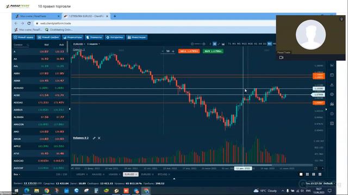
Task: Select the AMAZON symbol row
Action: click(x=40, y=125)
